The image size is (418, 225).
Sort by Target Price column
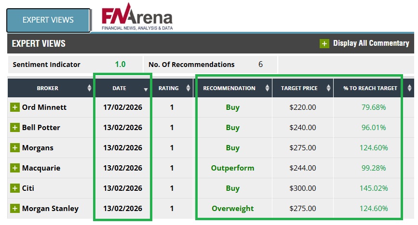328,88
